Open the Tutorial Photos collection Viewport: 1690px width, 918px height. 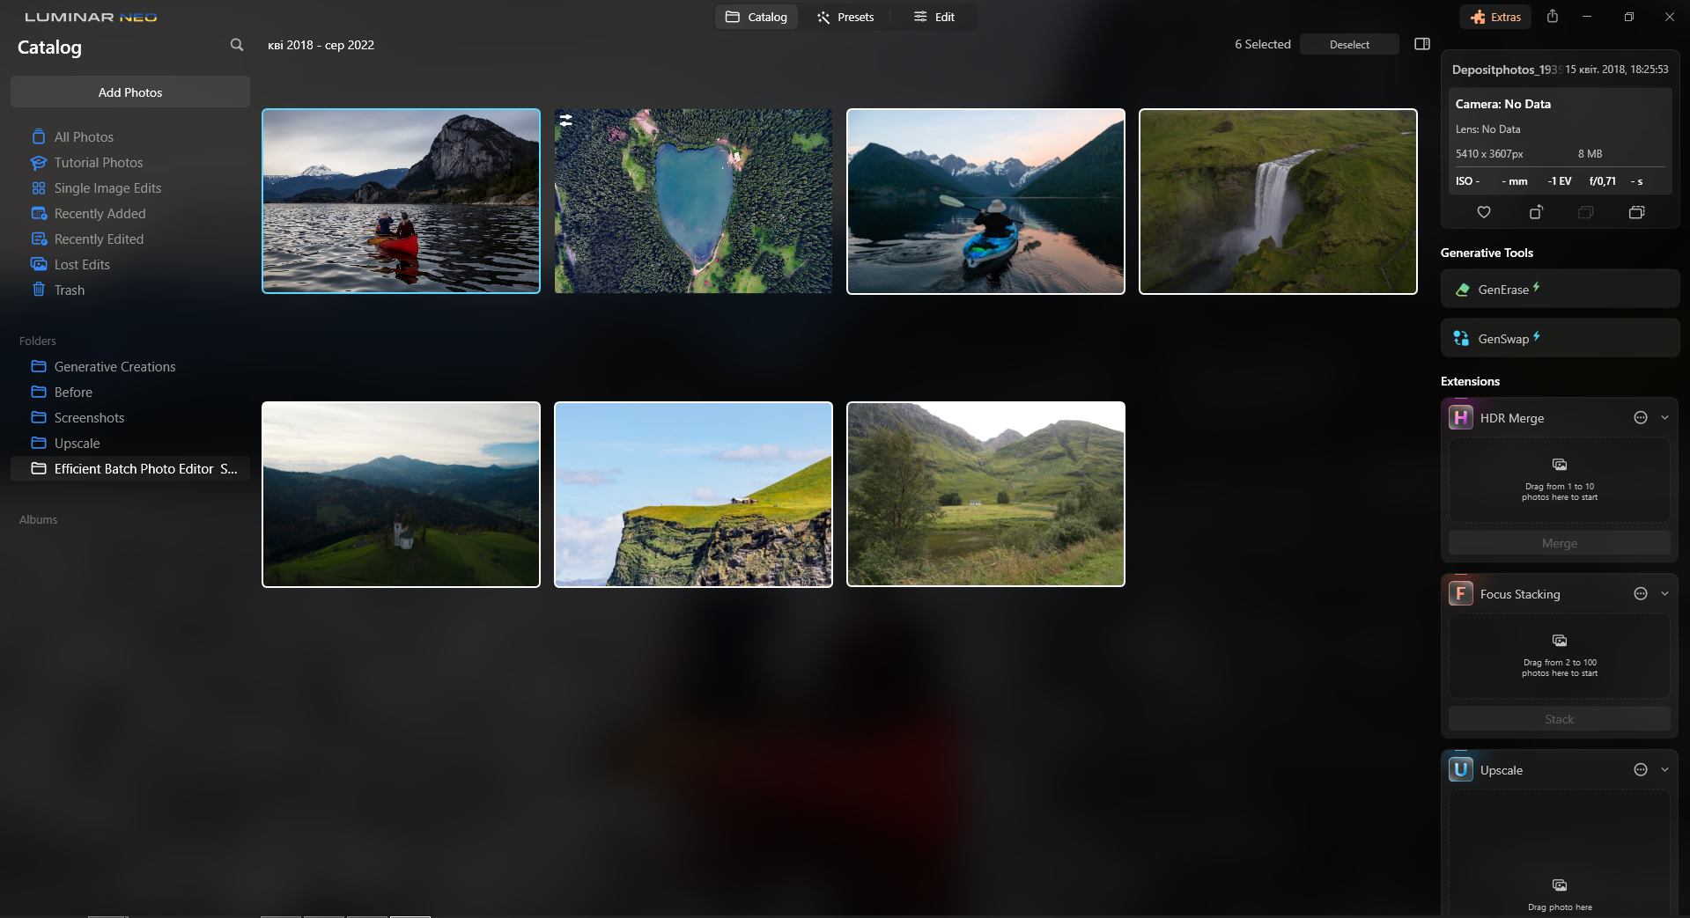[98, 163]
